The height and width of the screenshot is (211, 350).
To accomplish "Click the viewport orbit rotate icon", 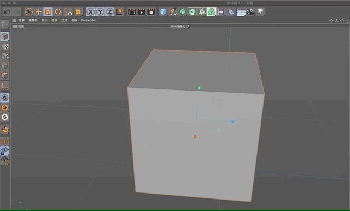I will [342, 21].
